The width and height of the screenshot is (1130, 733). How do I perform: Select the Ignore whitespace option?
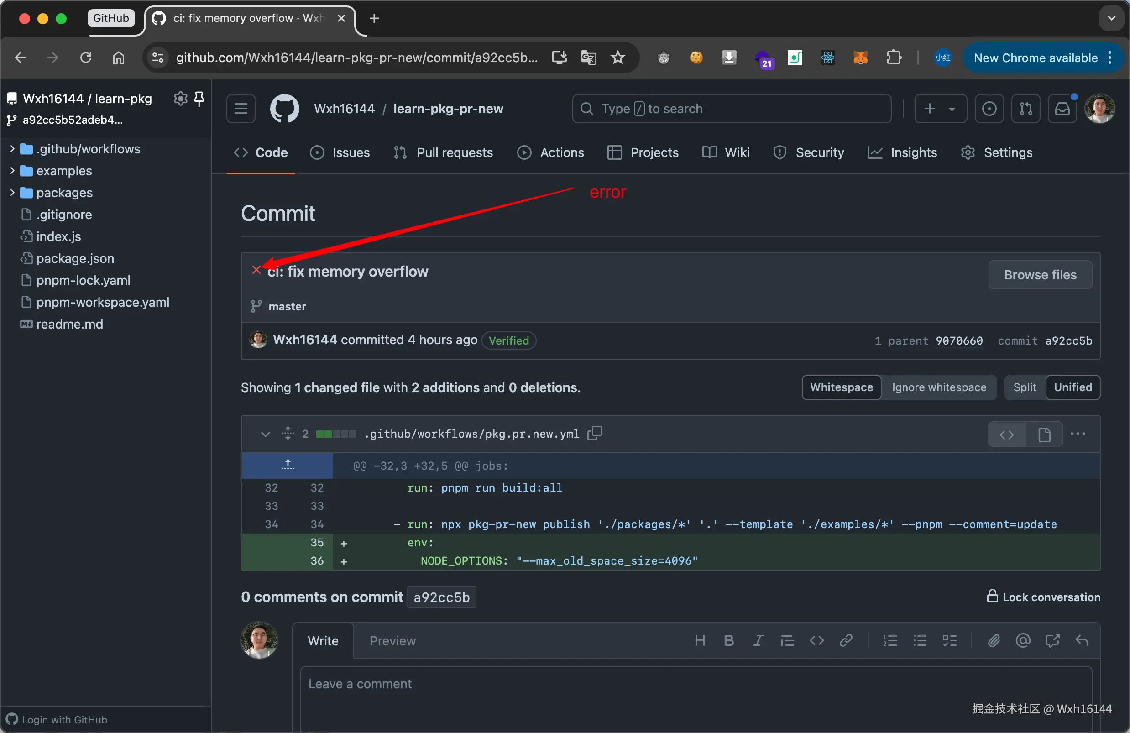[939, 387]
